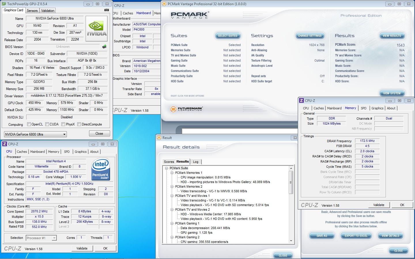Collapse the PCMark Memories 2 node
This screenshot has width=415, height=259.
[172, 186]
